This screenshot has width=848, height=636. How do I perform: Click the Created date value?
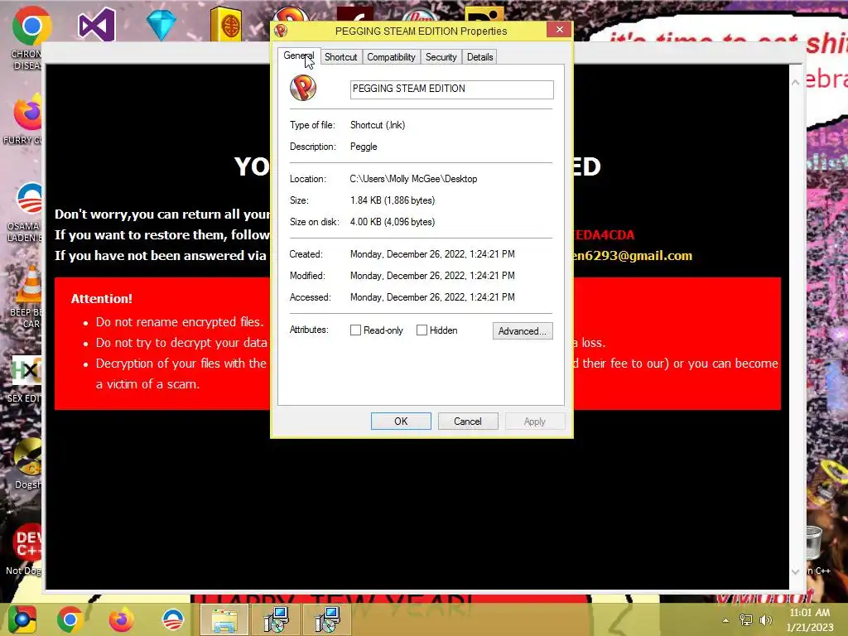[432, 254]
